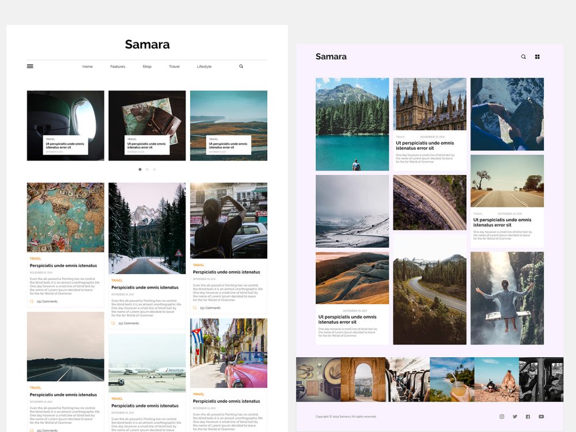The image size is (576, 432).
Task: Open the Shop section dropdown
Action: pos(147,66)
